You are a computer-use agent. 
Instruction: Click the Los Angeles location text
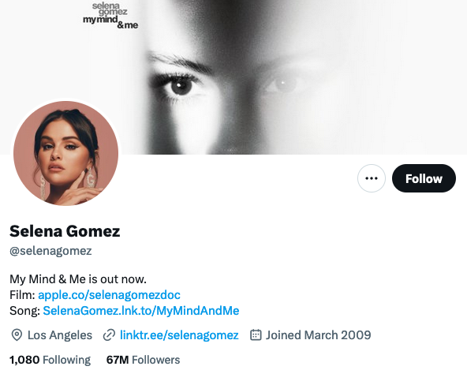coord(60,335)
